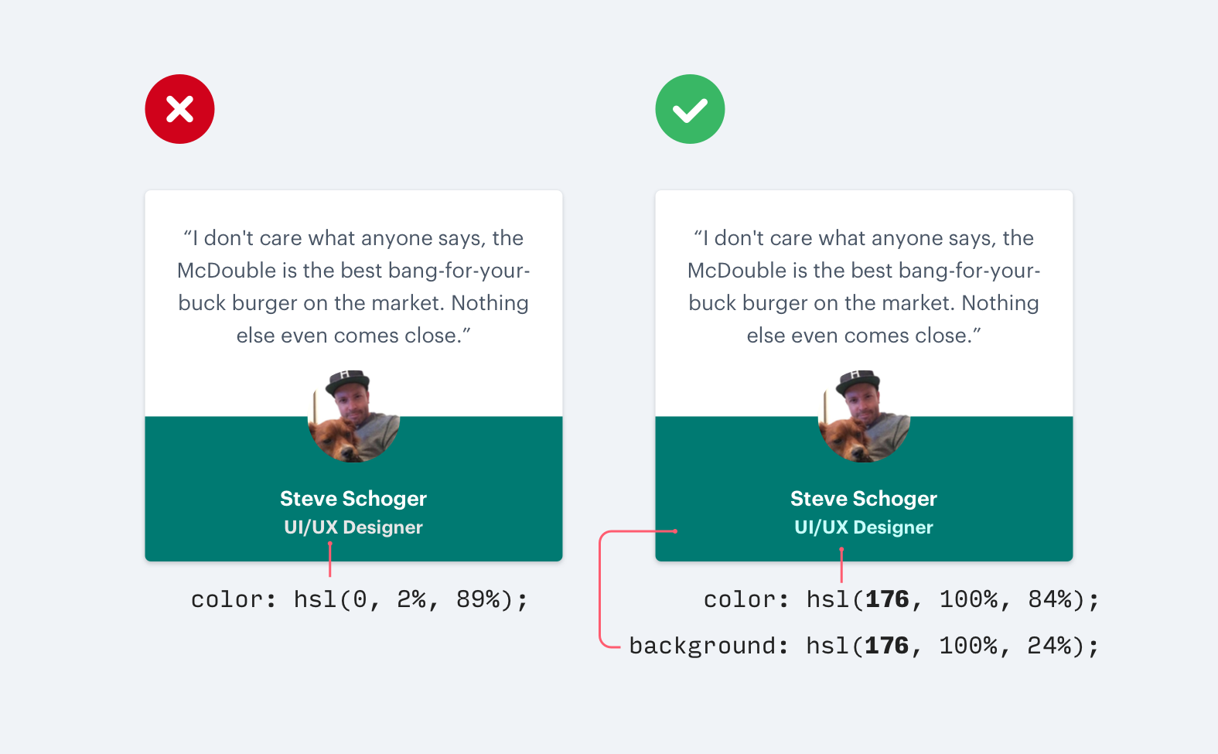This screenshot has width=1218, height=754.
Task: Click the "color: hsl(0, 2%, 89%);" code
Action: coord(360,600)
